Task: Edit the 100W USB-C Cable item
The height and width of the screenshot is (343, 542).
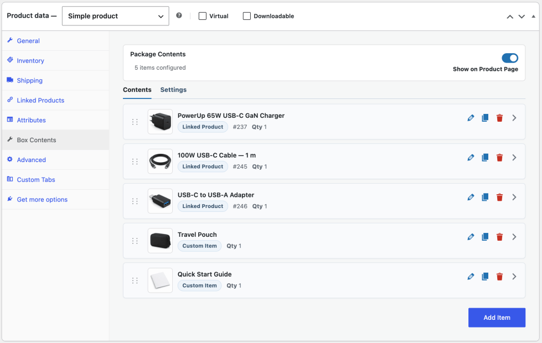Action: click(471, 158)
